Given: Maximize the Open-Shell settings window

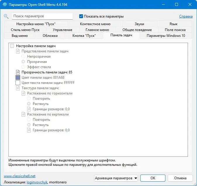Looking at the screenshot, I should pyautogui.click(x=177, y=4).
